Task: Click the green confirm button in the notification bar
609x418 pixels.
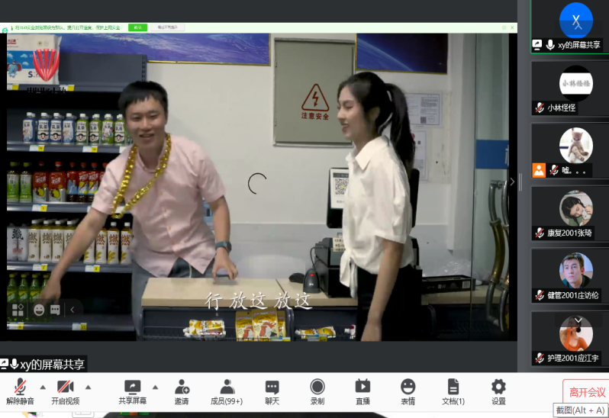Action: pyautogui.click(x=138, y=27)
